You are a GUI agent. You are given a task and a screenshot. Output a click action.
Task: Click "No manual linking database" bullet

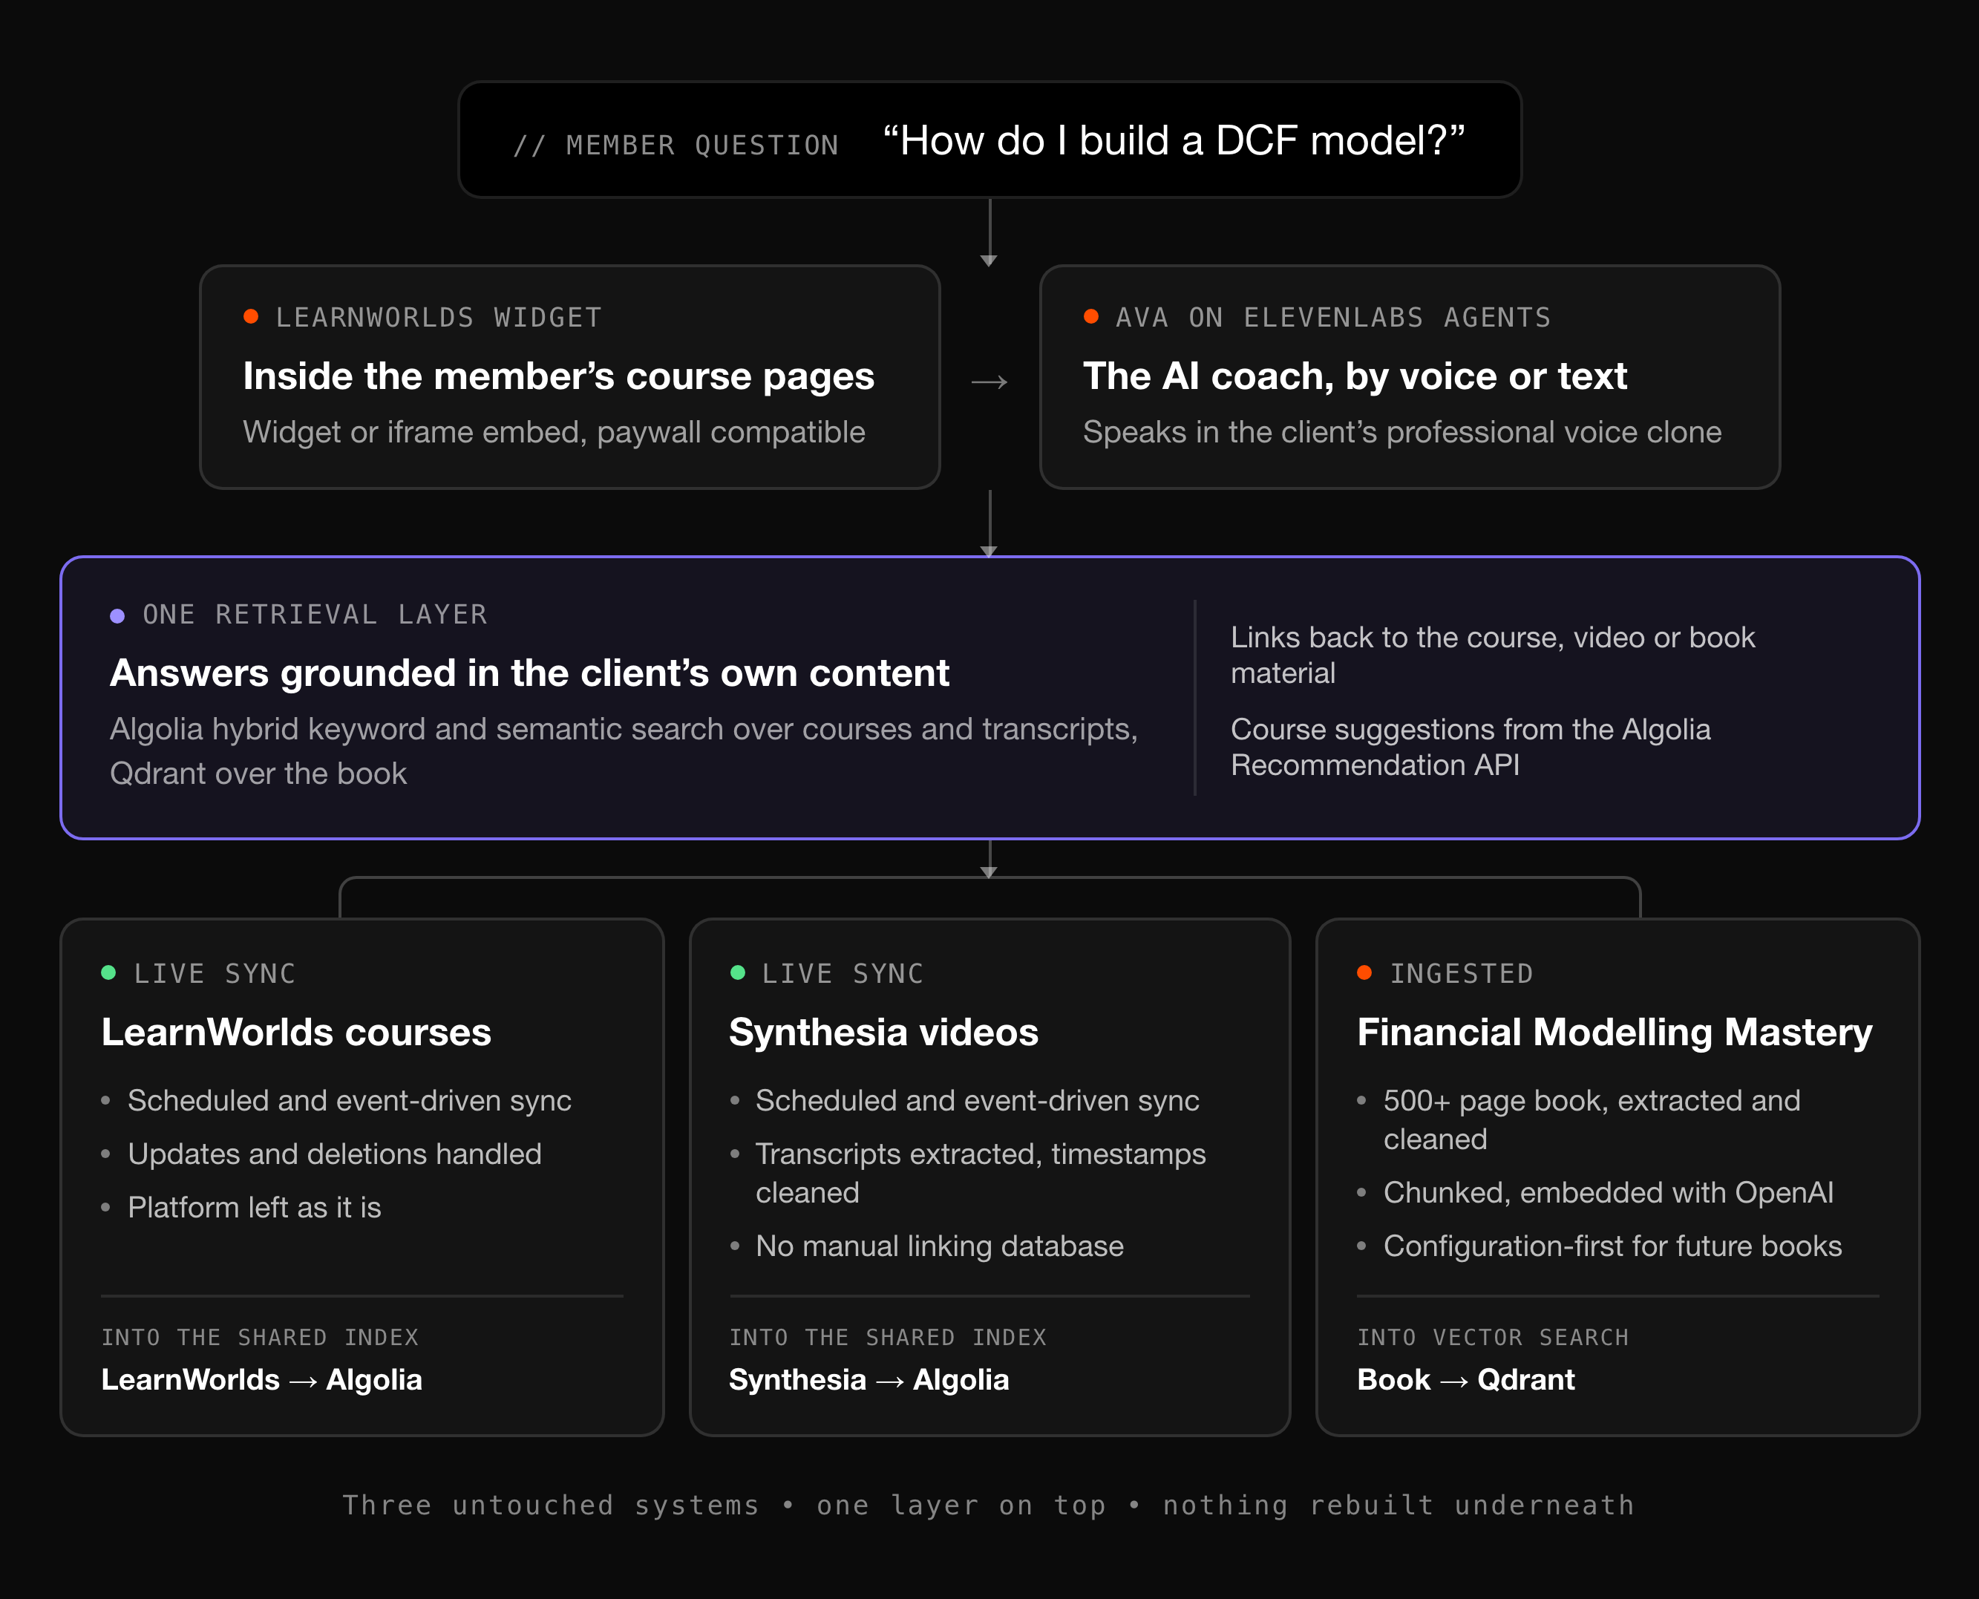tap(939, 1246)
